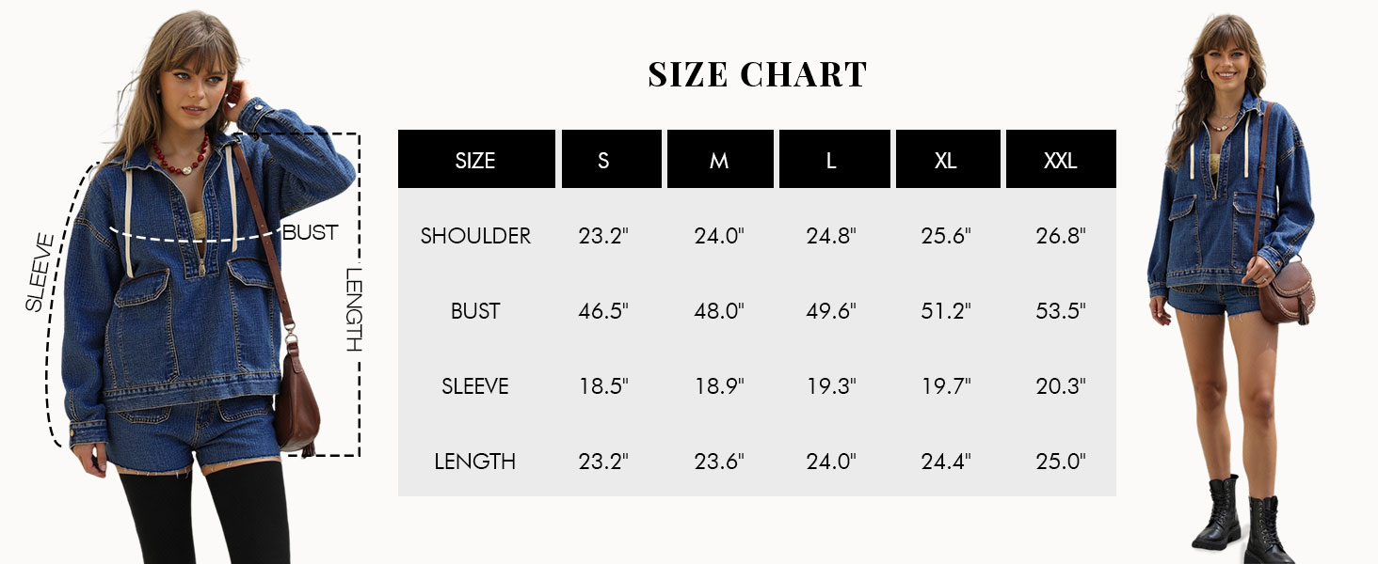1378x564 pixels.
Task: Click the 53.5" bust value for XXL
Action: click(x=1061, y=311)
